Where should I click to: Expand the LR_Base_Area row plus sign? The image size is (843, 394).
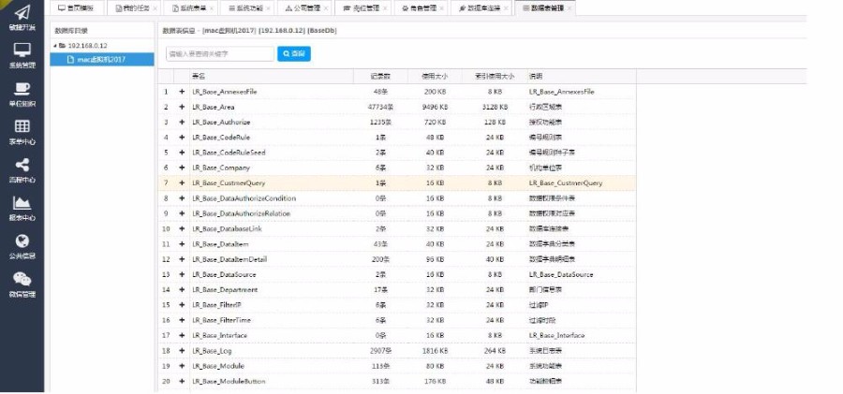point(182,107)
